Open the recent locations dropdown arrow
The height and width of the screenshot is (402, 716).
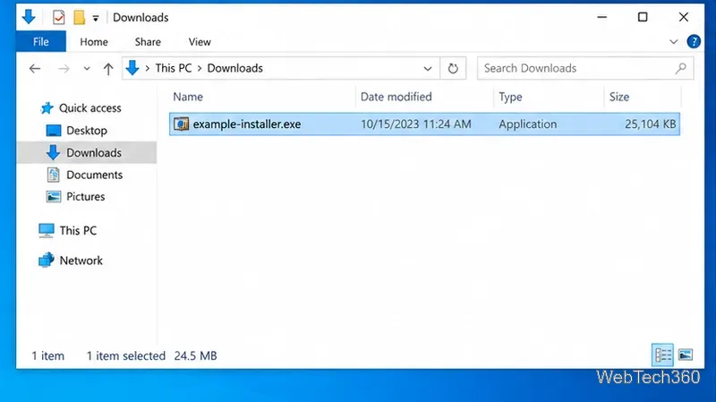point(87,69)
